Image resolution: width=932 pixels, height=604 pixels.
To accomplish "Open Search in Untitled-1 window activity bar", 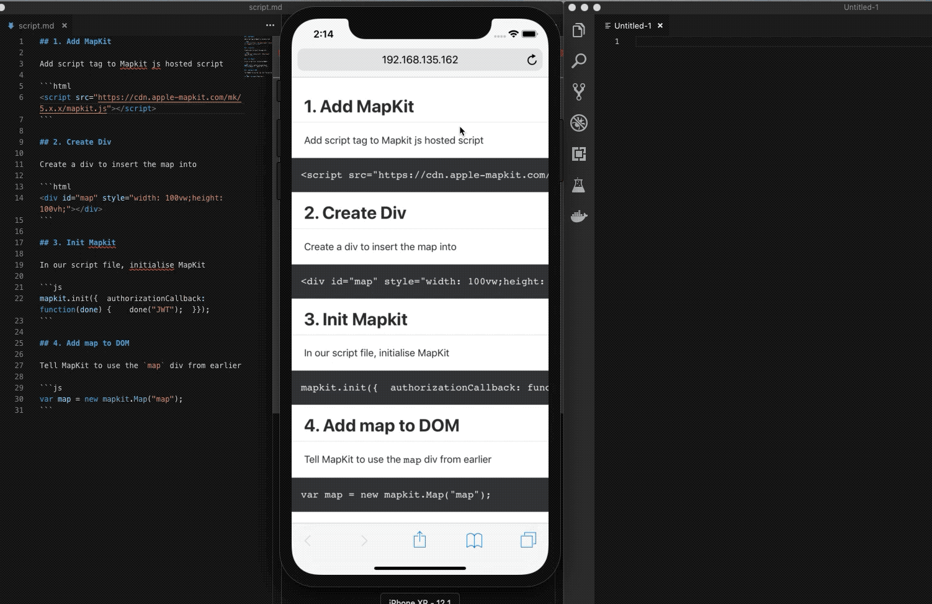I will pyautogui.click(x=578, y=61).
